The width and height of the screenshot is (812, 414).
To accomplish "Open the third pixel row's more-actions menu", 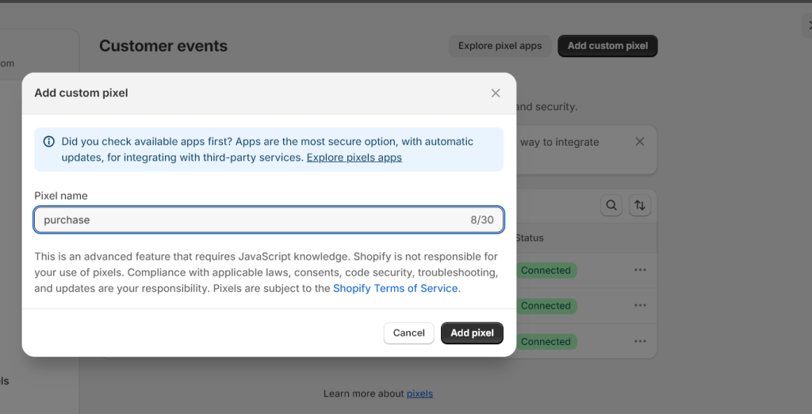I will [640, 341].
